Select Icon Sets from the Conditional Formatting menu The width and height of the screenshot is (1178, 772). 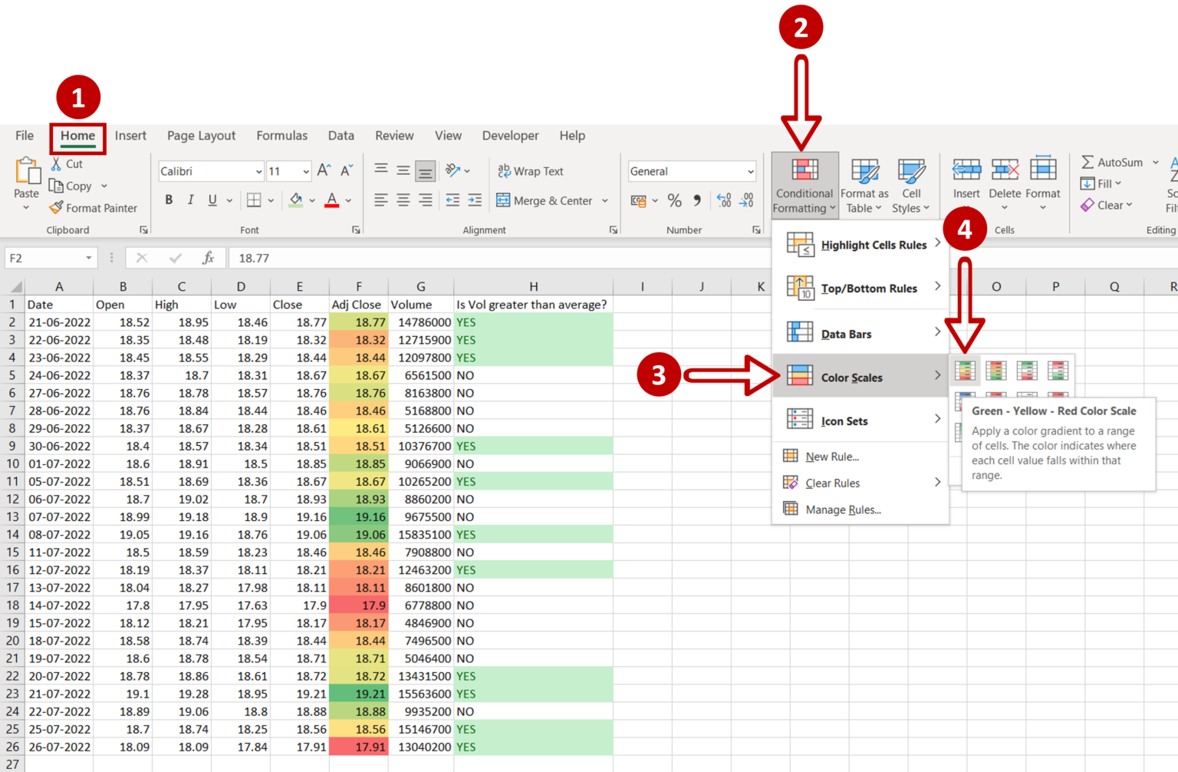[844, 420]
